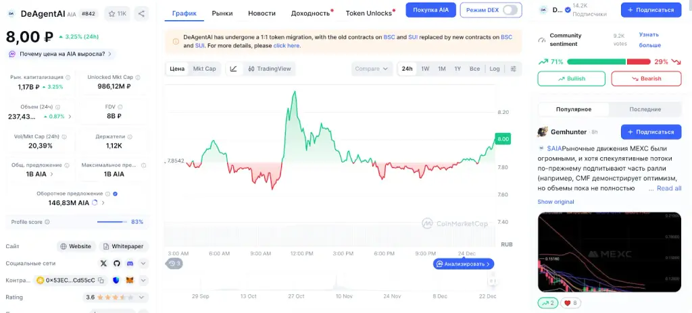Image resolution: width=692 pixels, height=313 pixels.
Task: Open the Whitepaper link
Action: (x=124, y=246)
